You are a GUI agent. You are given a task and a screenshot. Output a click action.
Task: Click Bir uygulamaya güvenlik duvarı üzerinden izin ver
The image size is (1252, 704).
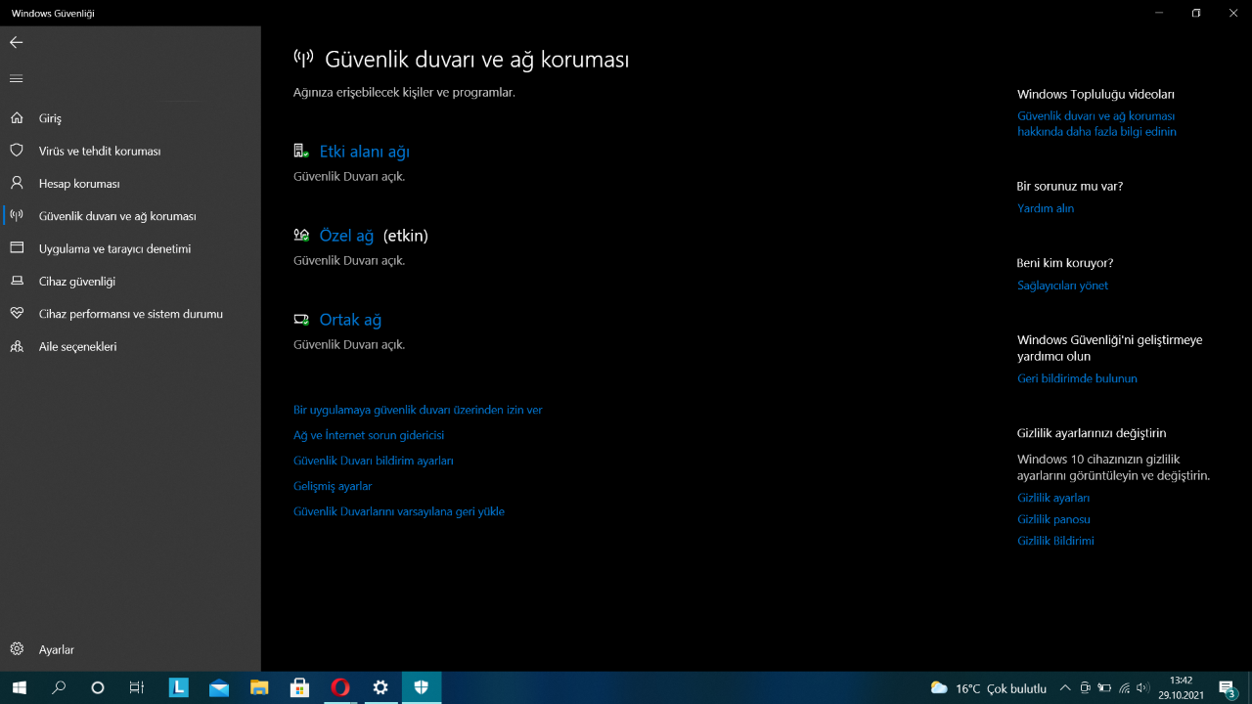tap(418, 410)
